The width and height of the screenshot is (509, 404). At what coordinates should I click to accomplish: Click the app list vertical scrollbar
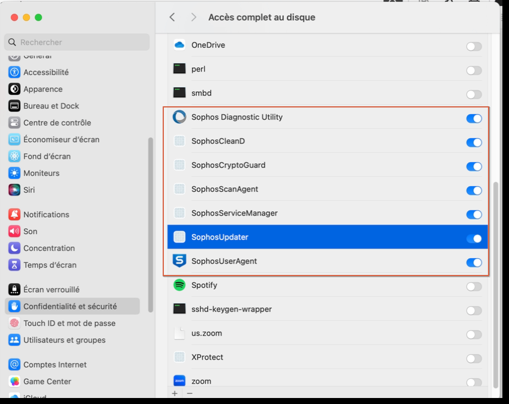tap(496, 285)
